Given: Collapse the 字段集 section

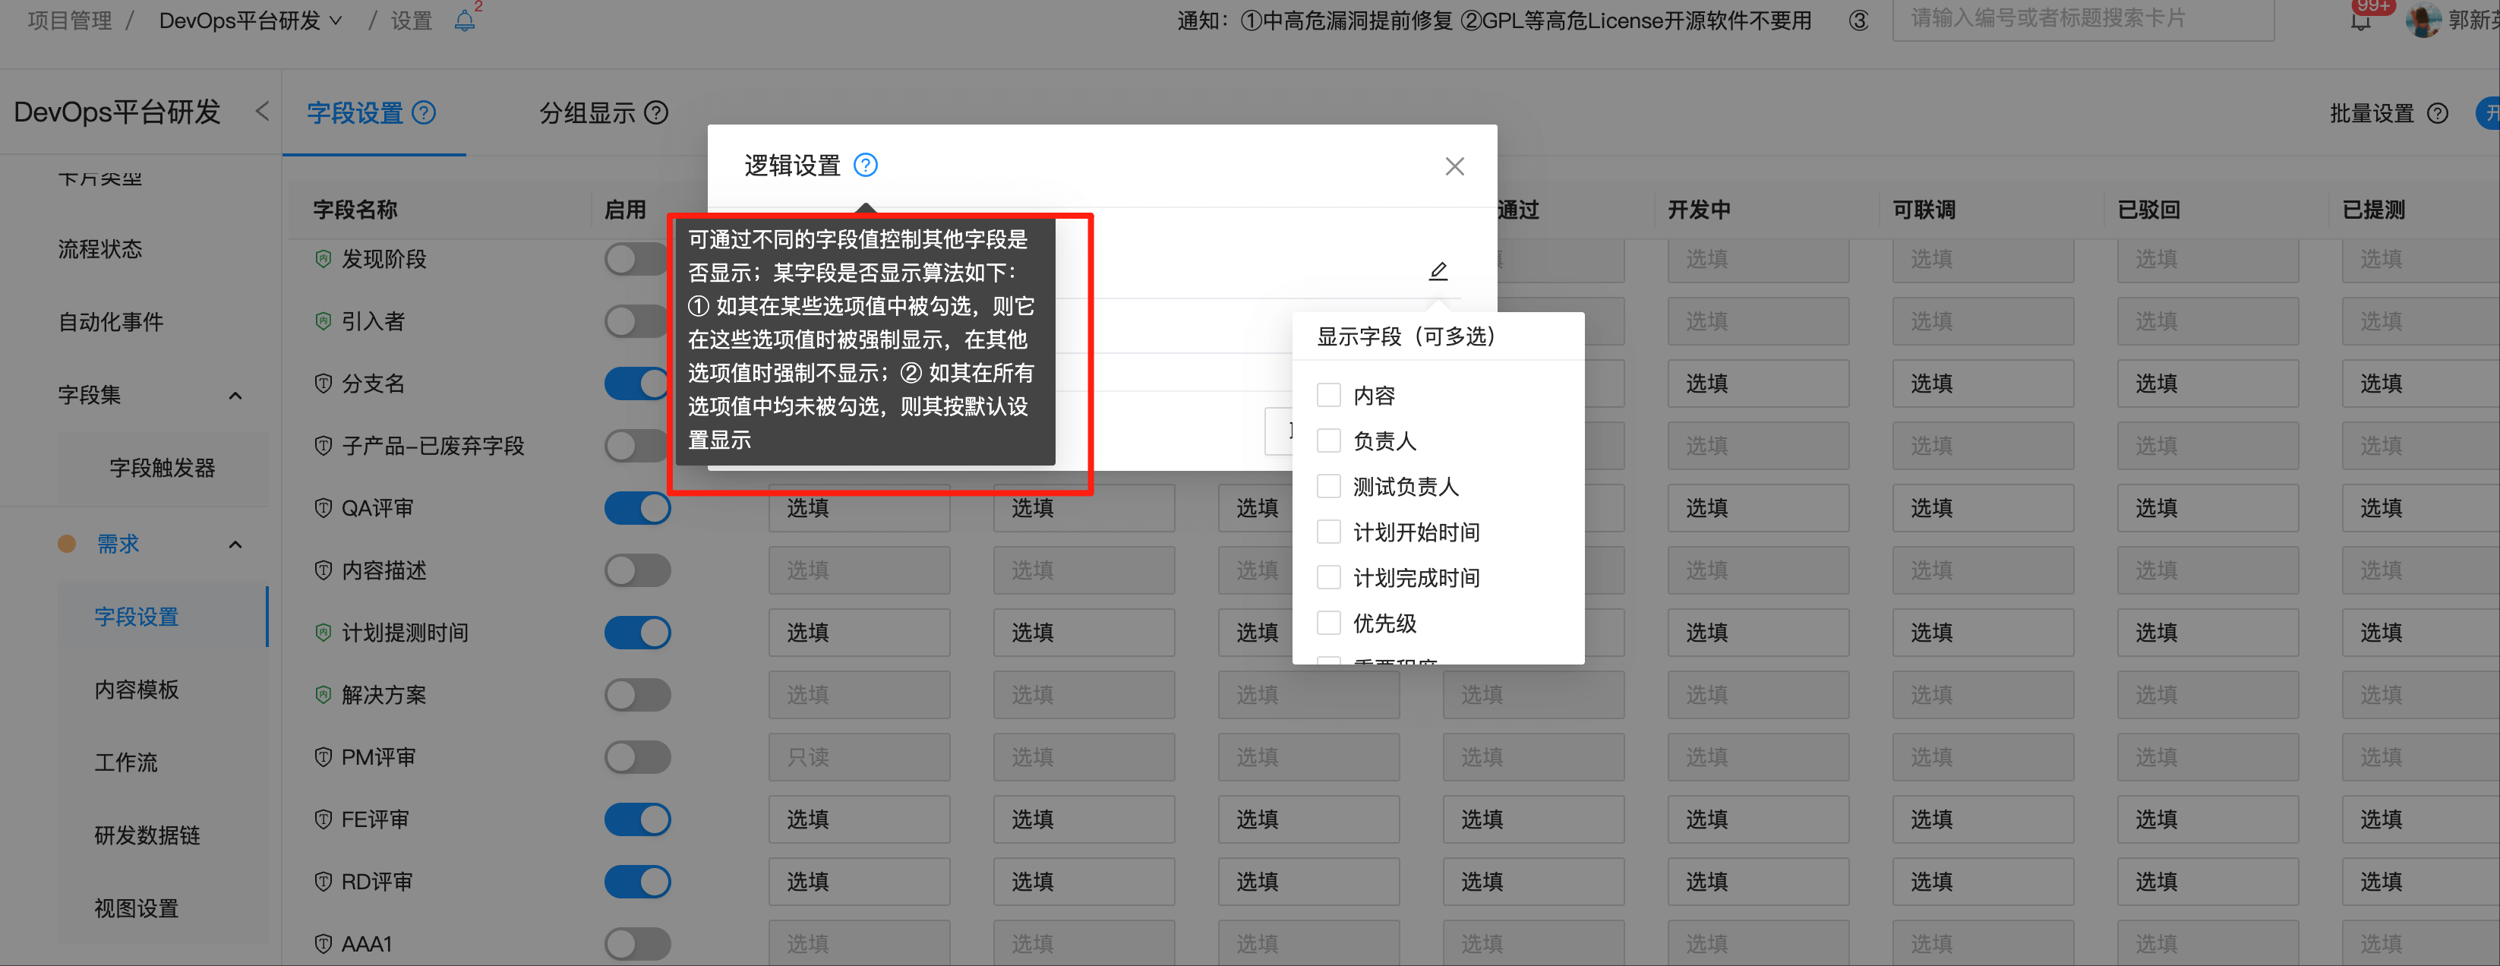Looking at the screenshot, I should [x=235, y=395].
